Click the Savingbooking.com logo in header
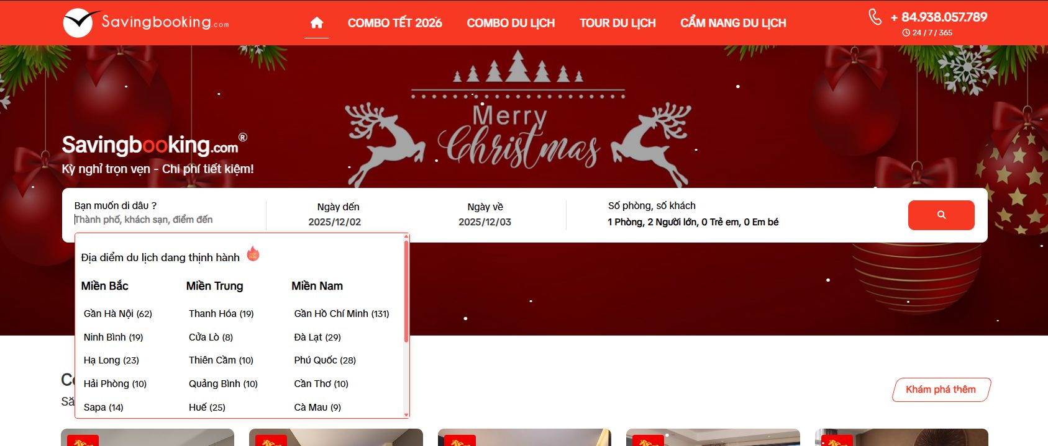 pyautogui.click(x=146, y=23)
